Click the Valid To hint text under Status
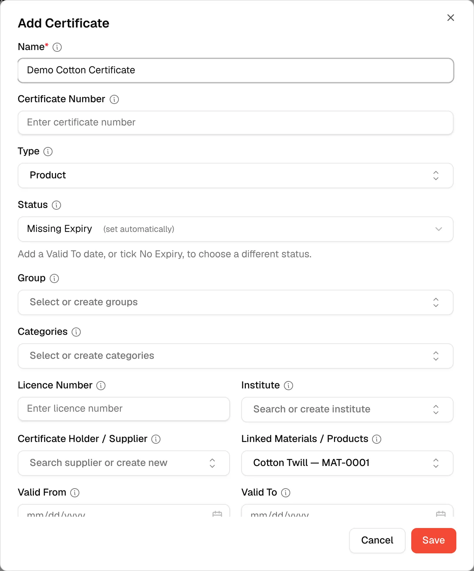 pos(165,254)
